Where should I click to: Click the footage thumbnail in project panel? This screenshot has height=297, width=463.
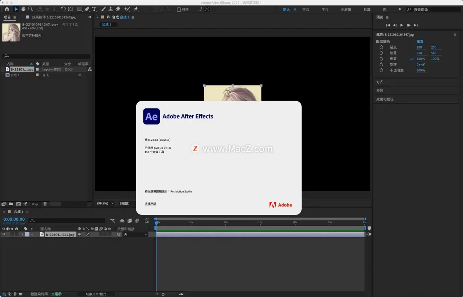pyautogui.click(x=12, y=32)
